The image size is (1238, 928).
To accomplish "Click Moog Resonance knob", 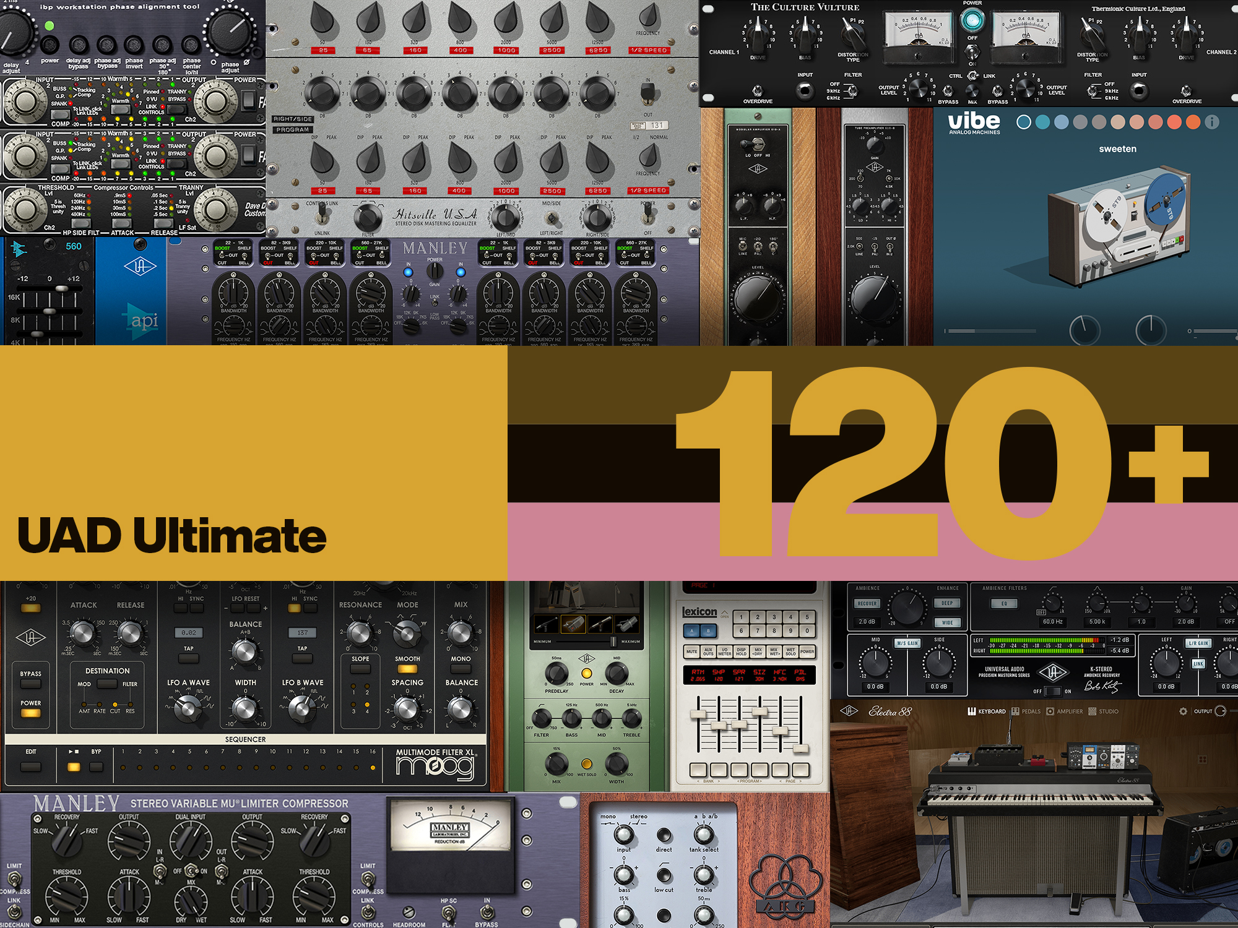I will [x=360, y=633].
